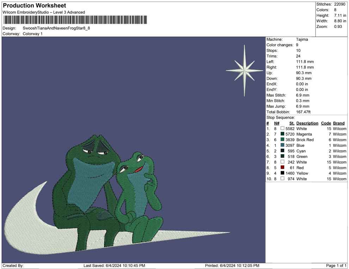349x269 pixels.
Task: Click the Zoom value '0.93'
Action: pyautogui.click(x=338, y=26)
